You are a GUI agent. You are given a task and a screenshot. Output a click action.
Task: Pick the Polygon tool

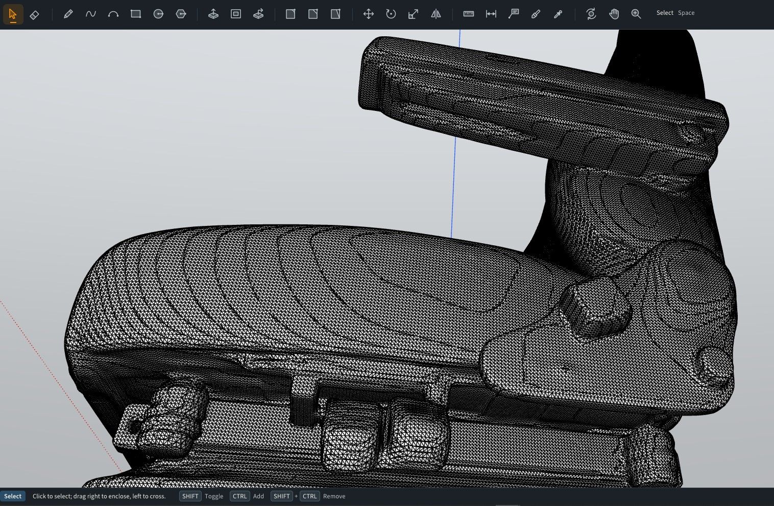pos(181,14)
